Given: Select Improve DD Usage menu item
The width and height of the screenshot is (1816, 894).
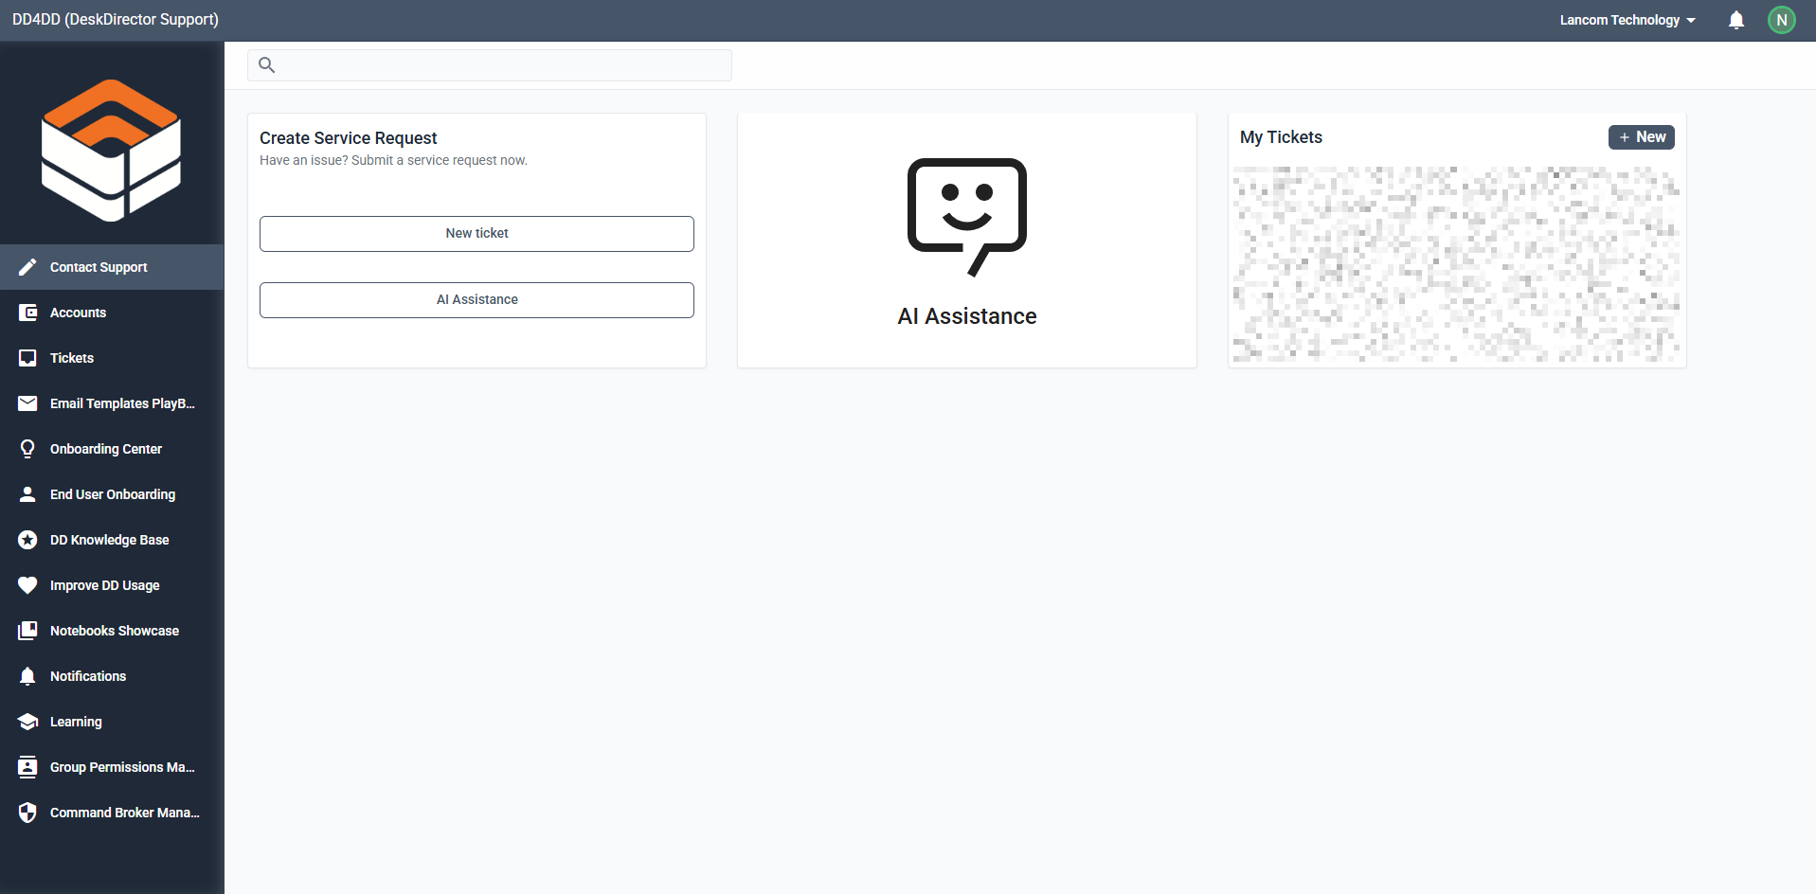Looking at the screenshot, I should tap(112, 585).
